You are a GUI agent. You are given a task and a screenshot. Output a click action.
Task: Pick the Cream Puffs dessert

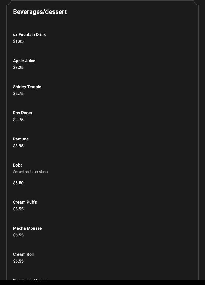tap(25, 202)
